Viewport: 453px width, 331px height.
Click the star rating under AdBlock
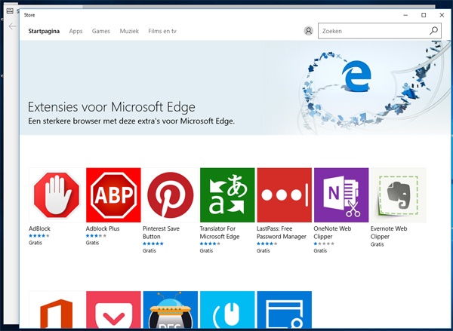[x=39, y=236]
